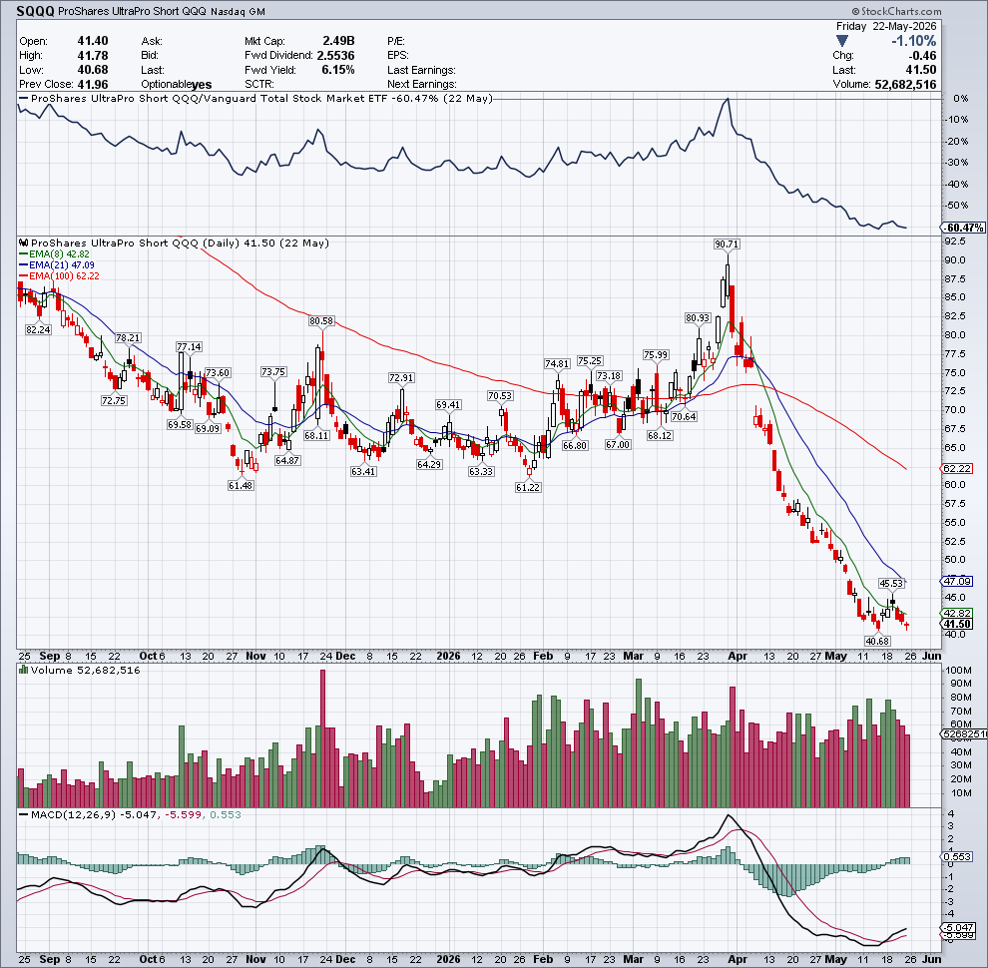Click the 90.71 peak price label

click(x=727, y=243)
